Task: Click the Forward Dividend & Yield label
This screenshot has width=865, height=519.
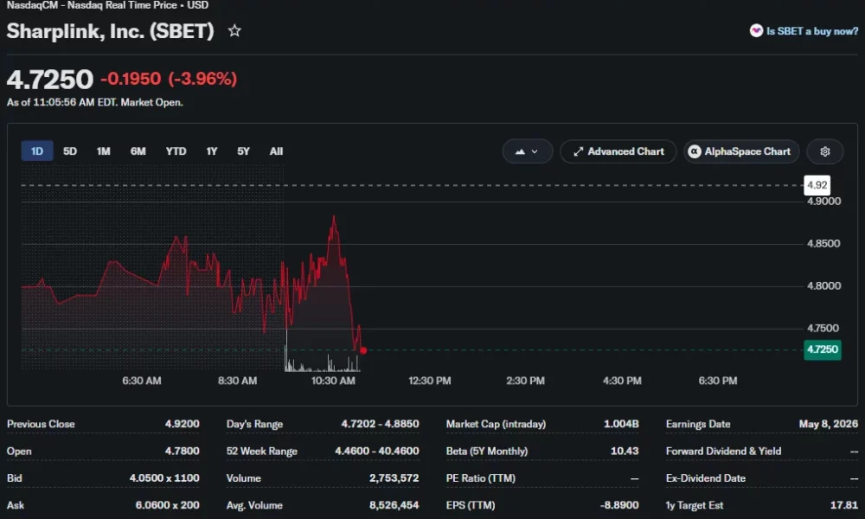Action: (x=723, y=452)
